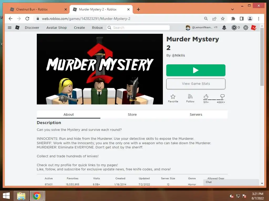269x201 pixels.
Task: Click scrollbar down arrow
Action: [x=262, y=183]
